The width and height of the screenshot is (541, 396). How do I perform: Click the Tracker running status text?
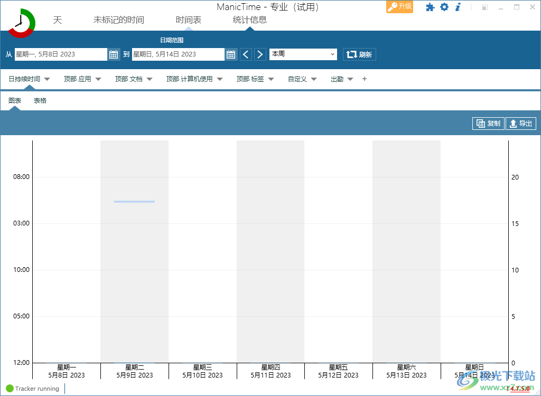tap(38, 389)
